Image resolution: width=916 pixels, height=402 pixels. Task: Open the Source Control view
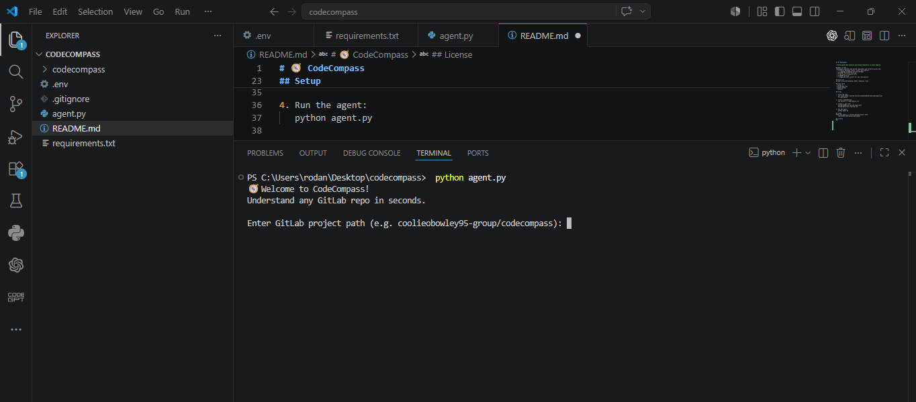16,104
